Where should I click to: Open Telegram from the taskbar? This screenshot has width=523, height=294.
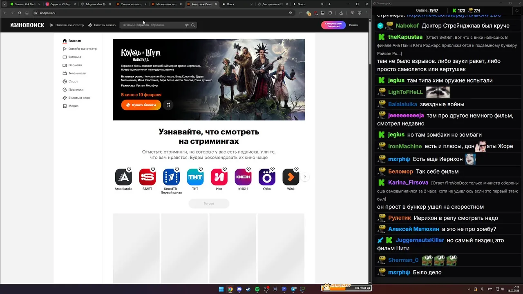pyautogui.click(x=293, y=289)
